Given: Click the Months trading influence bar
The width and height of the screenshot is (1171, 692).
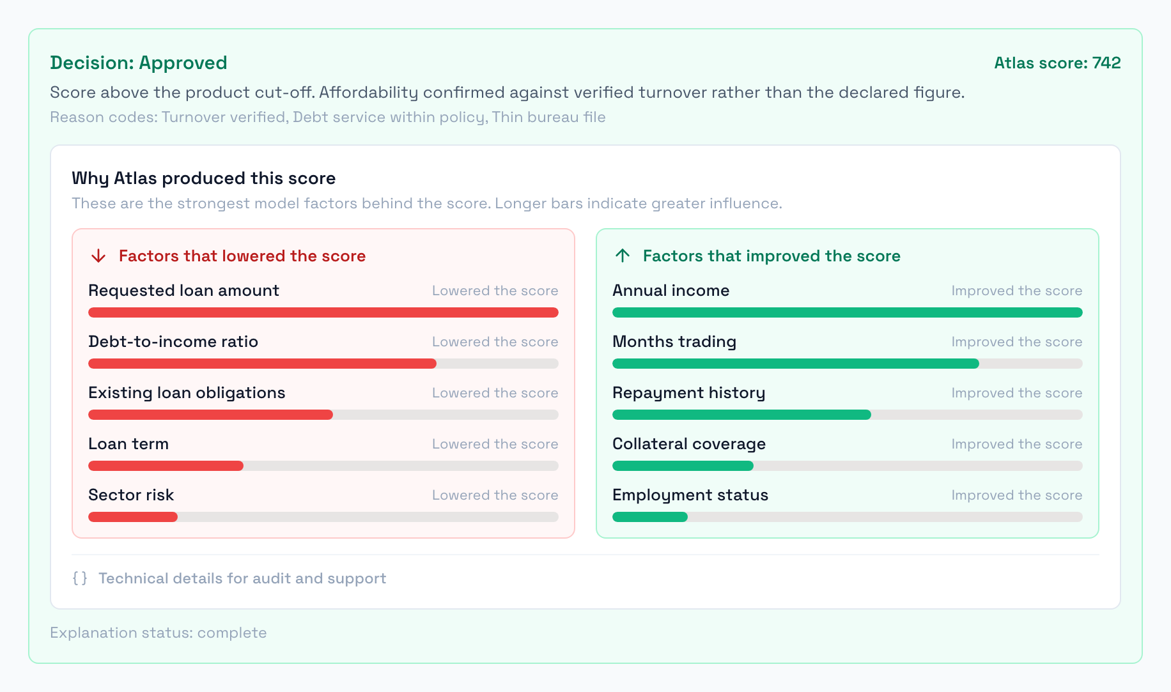Looking at the screenshot, I should [x=848, y=364].
